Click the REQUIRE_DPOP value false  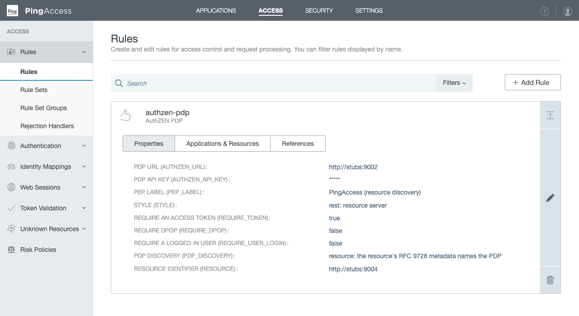(336, 231)
